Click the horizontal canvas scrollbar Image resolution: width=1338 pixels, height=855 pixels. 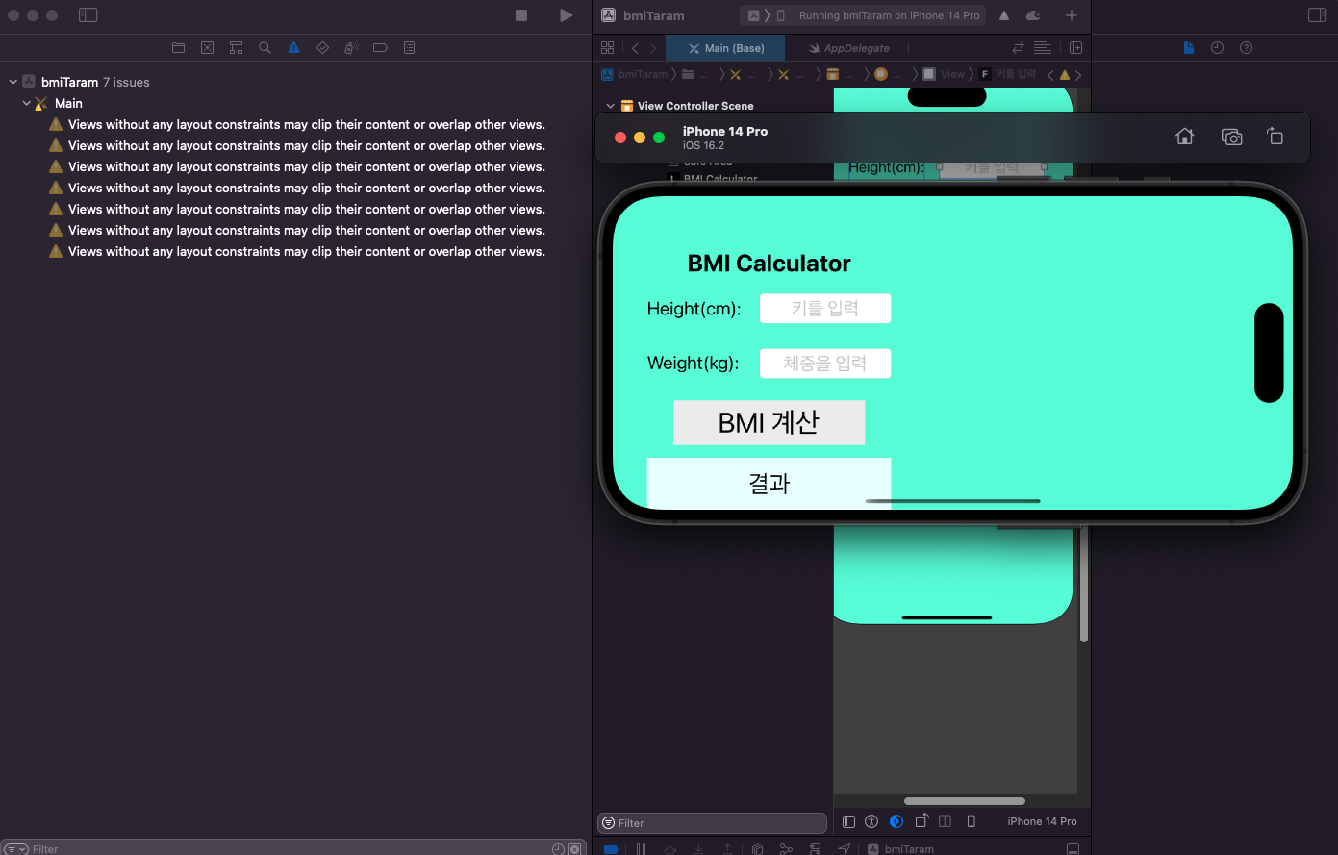(x=965, y=801)
